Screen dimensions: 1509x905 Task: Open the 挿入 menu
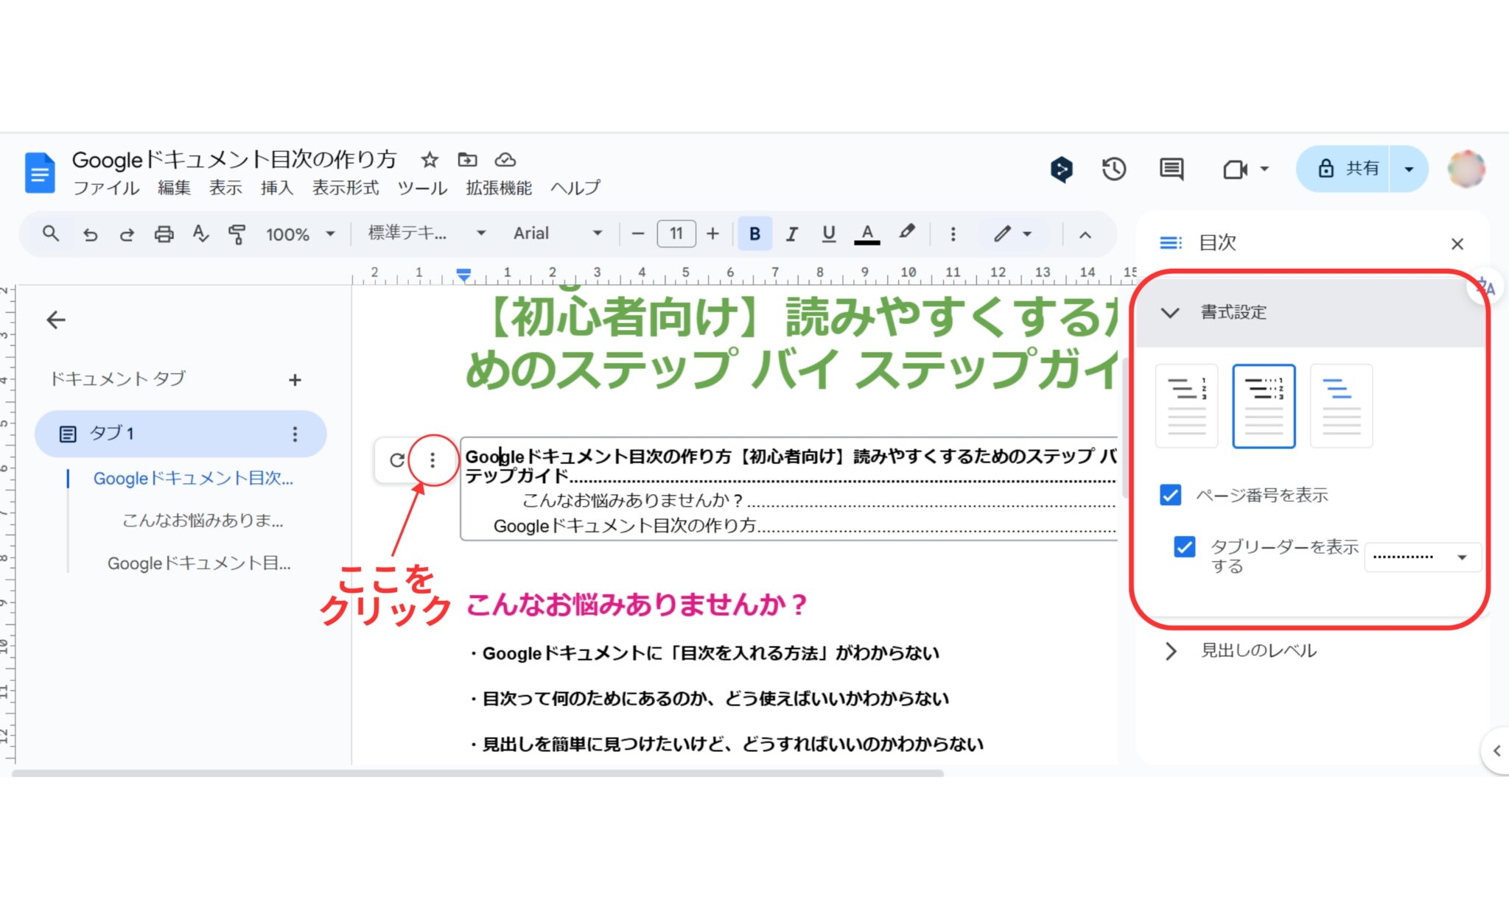(x=277, y=188)
